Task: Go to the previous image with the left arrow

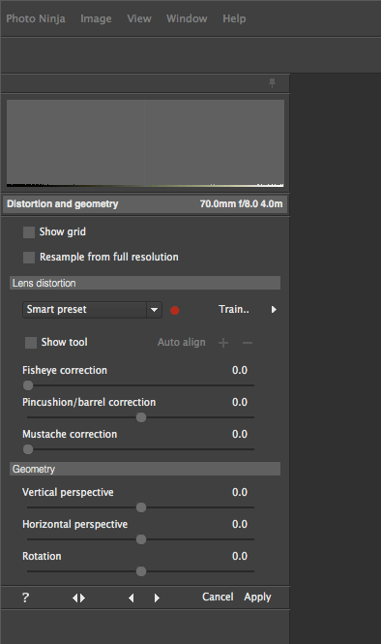Action: point(132,598)
